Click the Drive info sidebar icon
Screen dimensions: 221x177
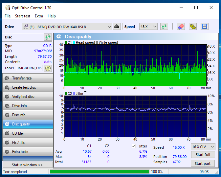tap(7, 106)
